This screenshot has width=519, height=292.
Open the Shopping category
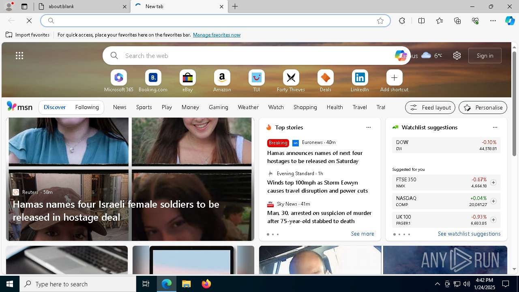pos(305,107)
